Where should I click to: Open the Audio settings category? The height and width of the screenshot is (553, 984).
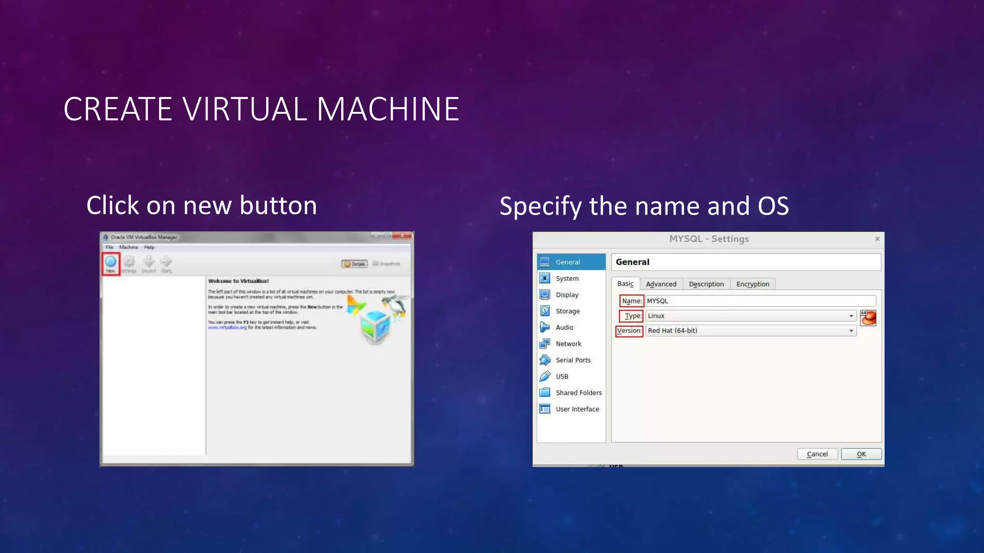571,327
